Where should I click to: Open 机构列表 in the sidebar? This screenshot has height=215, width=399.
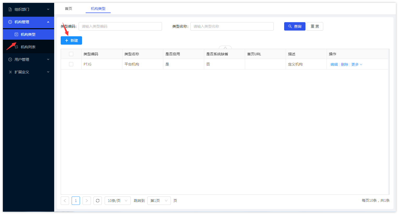click(x=28, y=47)
